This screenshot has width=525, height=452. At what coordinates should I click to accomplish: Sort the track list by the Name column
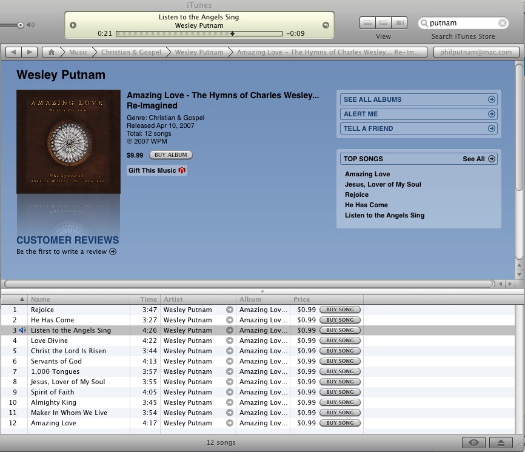point(79,299)
